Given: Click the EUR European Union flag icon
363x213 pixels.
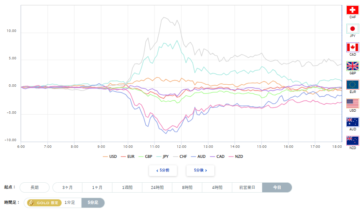Looking at the screenshot, I should [352, 85].
